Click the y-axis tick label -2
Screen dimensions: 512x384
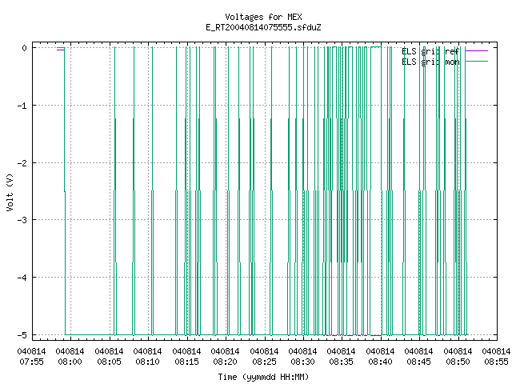tap(22, 163)
